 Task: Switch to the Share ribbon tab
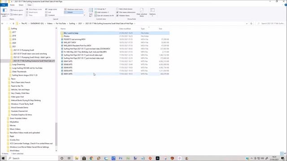(21, 5)
